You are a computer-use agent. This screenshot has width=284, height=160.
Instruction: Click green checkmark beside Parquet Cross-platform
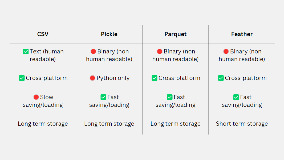(x=155, y=78)
